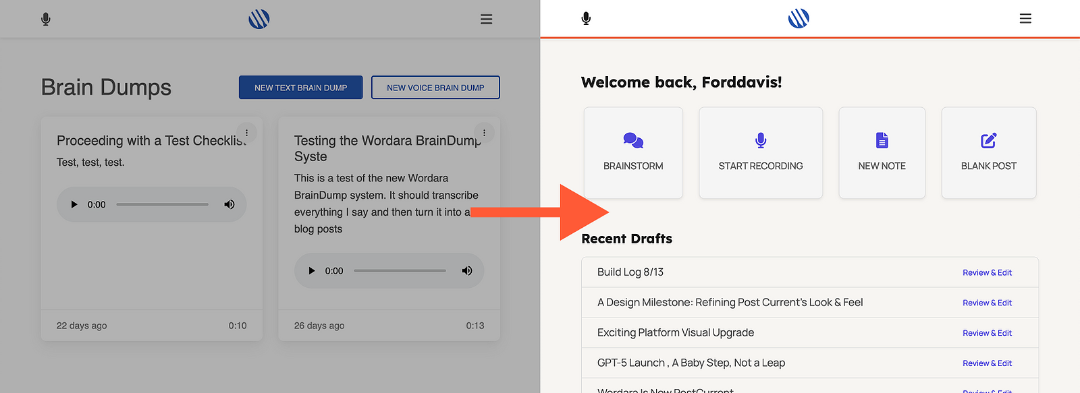Review & Edit the Build Log 8/13 draft
The height and width of the screenshot is (393, 1080).
[987, 272]
